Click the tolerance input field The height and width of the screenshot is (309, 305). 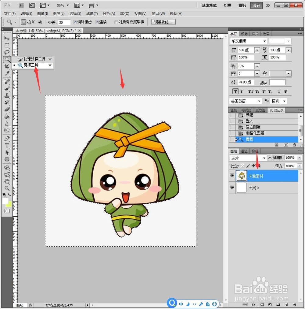64,22
